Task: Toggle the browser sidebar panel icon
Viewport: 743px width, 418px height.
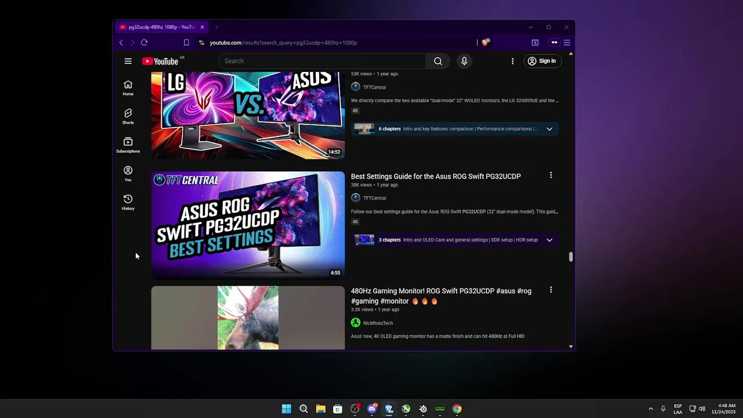Action: pos(535,42)
